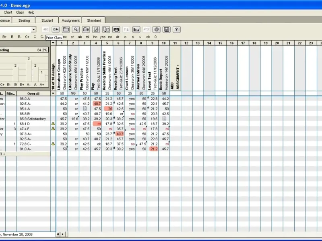
Task: Open the magnifier search tool
Action: pos(76,29)
